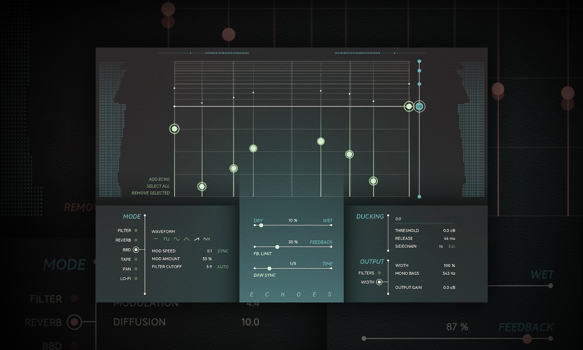The image size is (583, 350).
Task: Click the Add Echo button
Action: point(159,179)
